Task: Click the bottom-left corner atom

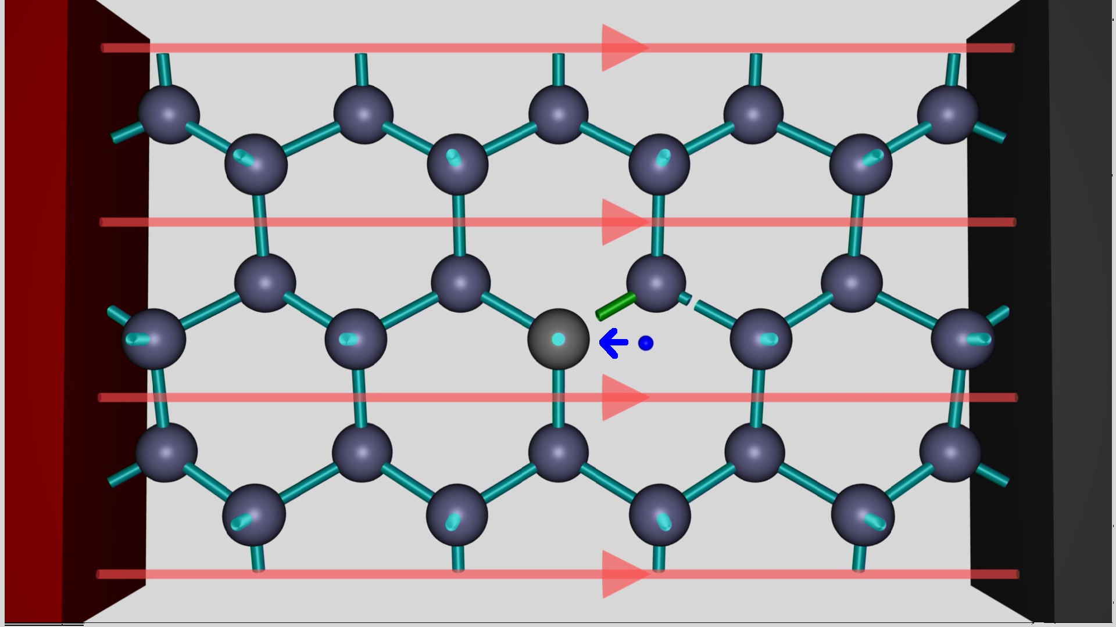Action: tap(166, 453)
